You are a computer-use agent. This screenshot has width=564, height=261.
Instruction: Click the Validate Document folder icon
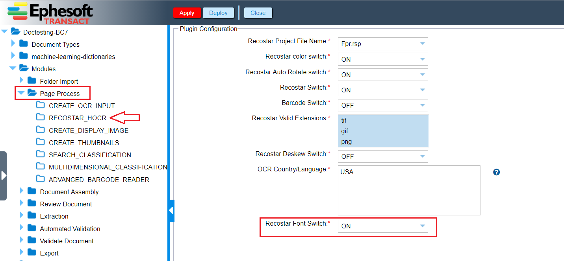[x=32, y=240]
